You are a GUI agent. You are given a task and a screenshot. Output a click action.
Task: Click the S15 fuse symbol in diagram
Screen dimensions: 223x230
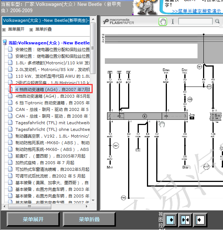click(x=216, y=116)
